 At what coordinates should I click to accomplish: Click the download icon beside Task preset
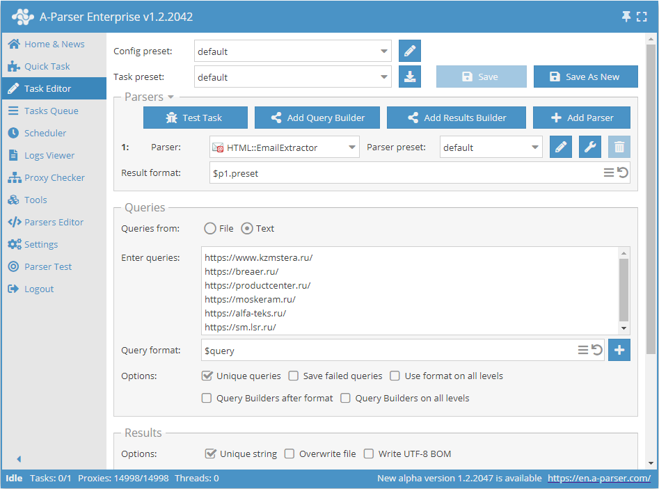click(x=410, y=77)
